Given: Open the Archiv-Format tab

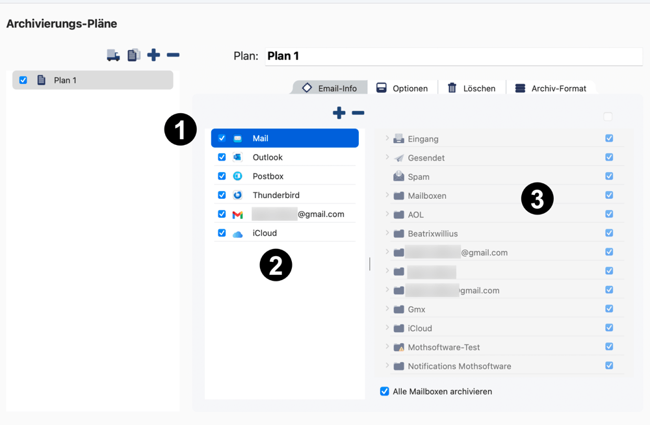Looking at the screenshot, I should click(x=551, y=88).
